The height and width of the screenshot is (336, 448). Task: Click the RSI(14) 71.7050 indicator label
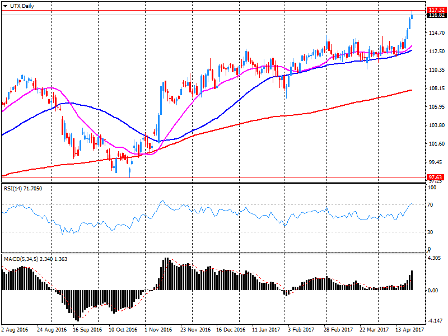(23, 189)
